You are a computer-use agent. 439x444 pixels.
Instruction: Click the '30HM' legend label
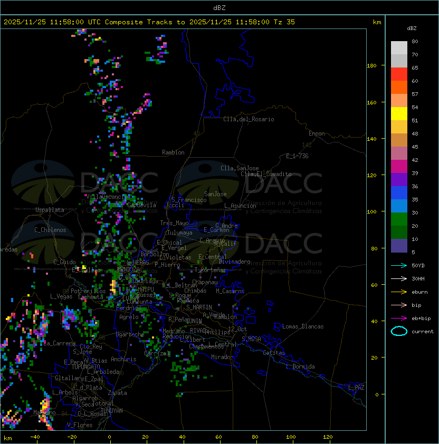pos(418,278)
